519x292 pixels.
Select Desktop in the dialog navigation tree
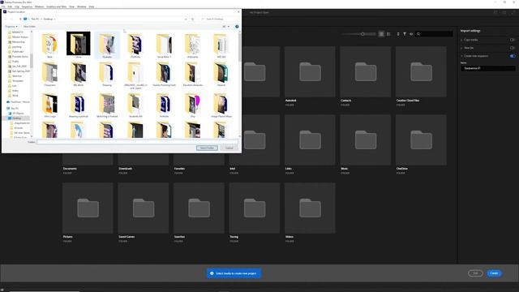click(16, 118)
